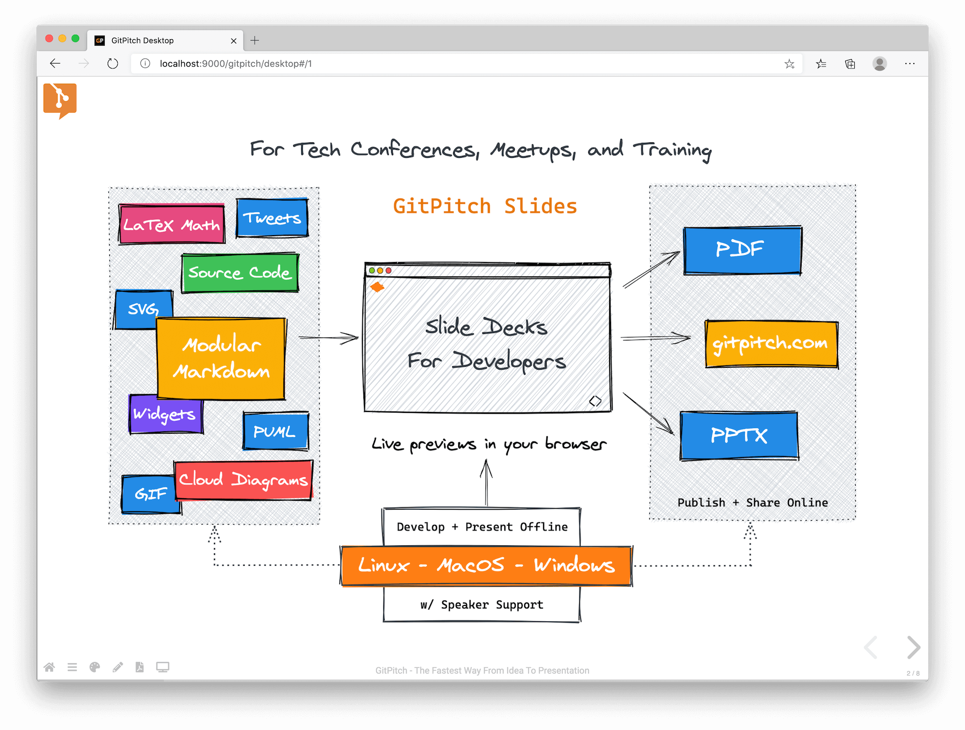The width and height of the screenshot is (965, 730).
Task: Click the footer tagline text
Action: [482, 670]
